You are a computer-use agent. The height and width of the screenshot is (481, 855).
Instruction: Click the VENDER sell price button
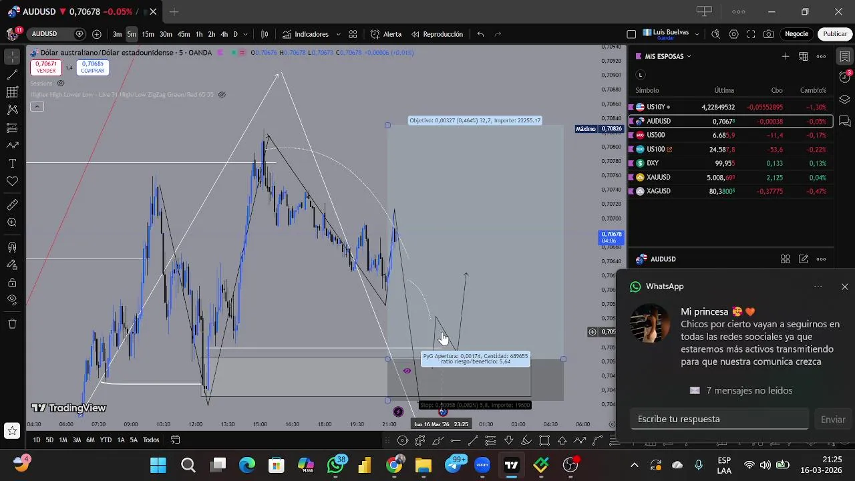coord(46,67)
